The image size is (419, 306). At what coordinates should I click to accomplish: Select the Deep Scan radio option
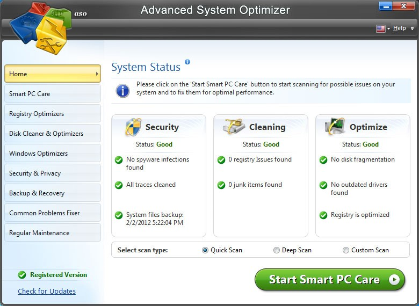coord(277,250)
